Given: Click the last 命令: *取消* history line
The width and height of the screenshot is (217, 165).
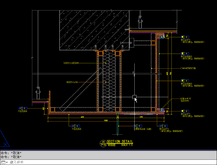Looking at the screenshot, I should [11, 157].
